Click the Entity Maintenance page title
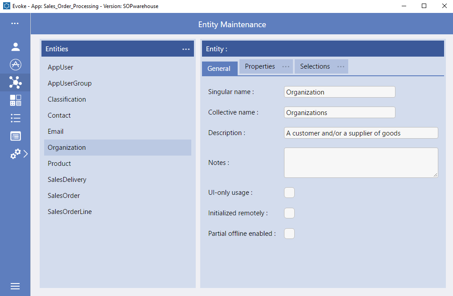This screenshot has height=296, width=453. (x=232, y=25)
